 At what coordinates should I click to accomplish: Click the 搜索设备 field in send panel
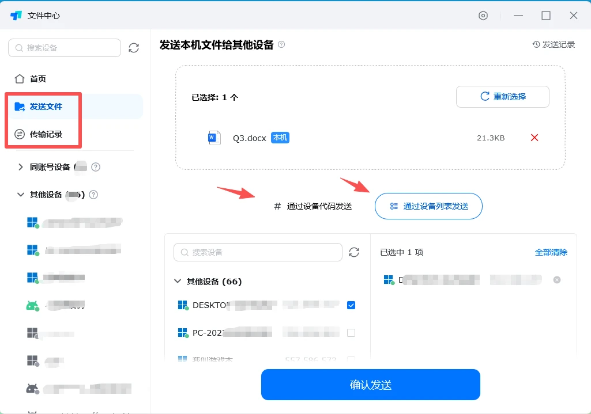coord(258,252)
